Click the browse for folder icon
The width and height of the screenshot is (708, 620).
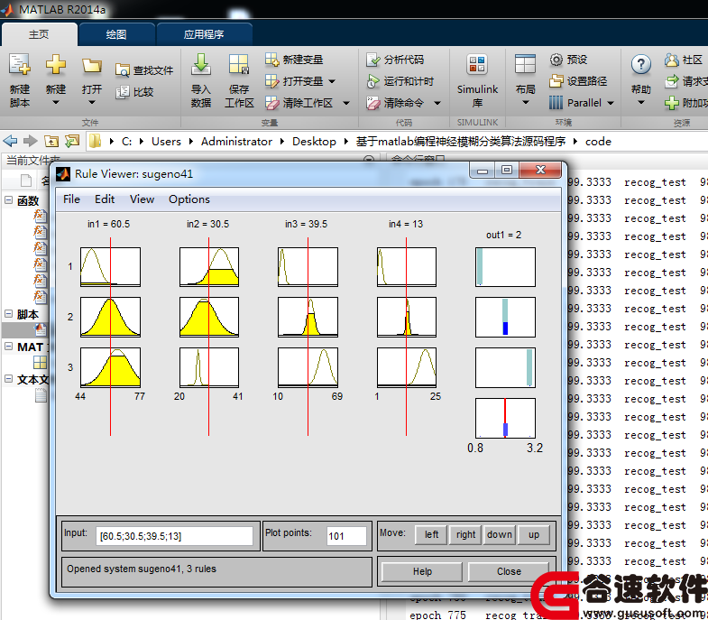(72, 142)
